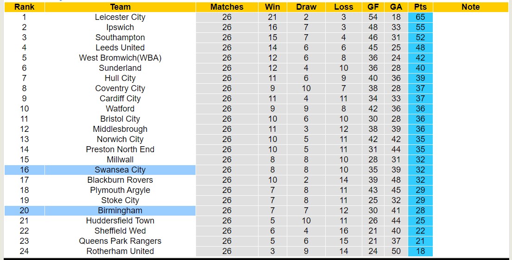Viewport: 512px width, 260px height.
Task: Click Leicester City's 65 points cell
Action: 420,17
